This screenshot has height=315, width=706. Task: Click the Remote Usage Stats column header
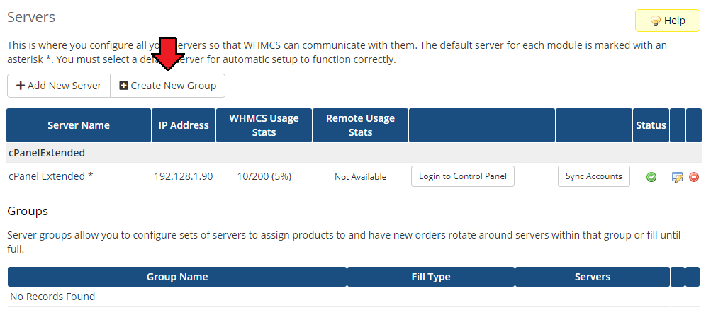360,125
